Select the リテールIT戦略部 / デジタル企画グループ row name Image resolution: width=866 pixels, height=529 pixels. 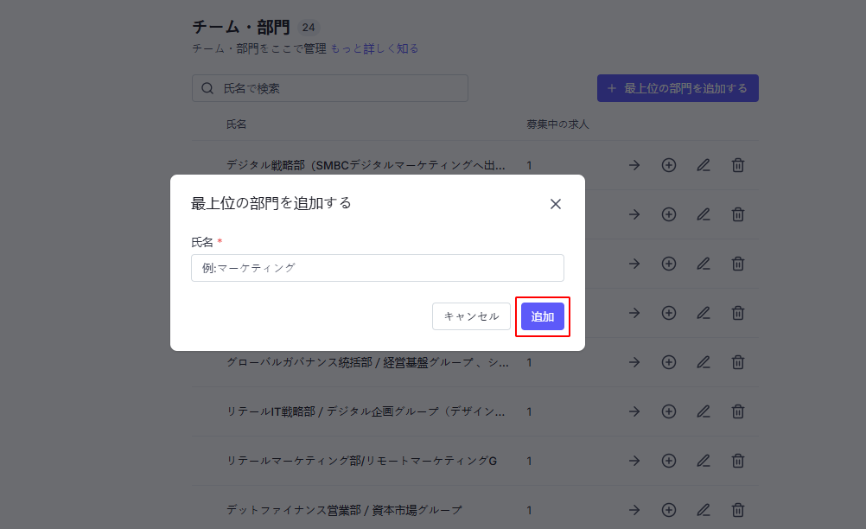[x=366, y=411]
